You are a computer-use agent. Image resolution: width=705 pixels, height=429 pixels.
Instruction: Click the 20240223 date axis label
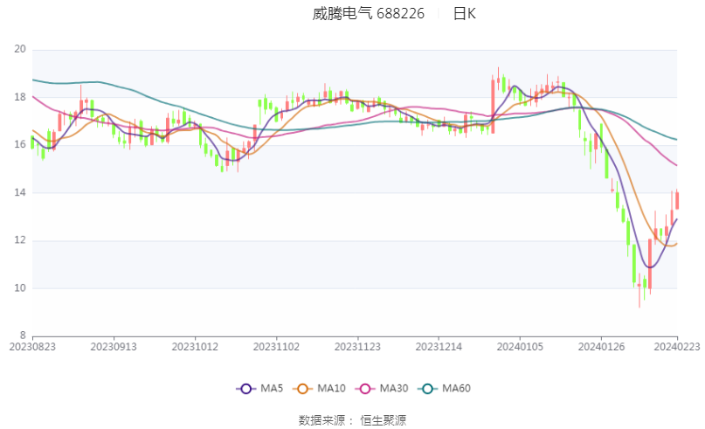[677, 347]
